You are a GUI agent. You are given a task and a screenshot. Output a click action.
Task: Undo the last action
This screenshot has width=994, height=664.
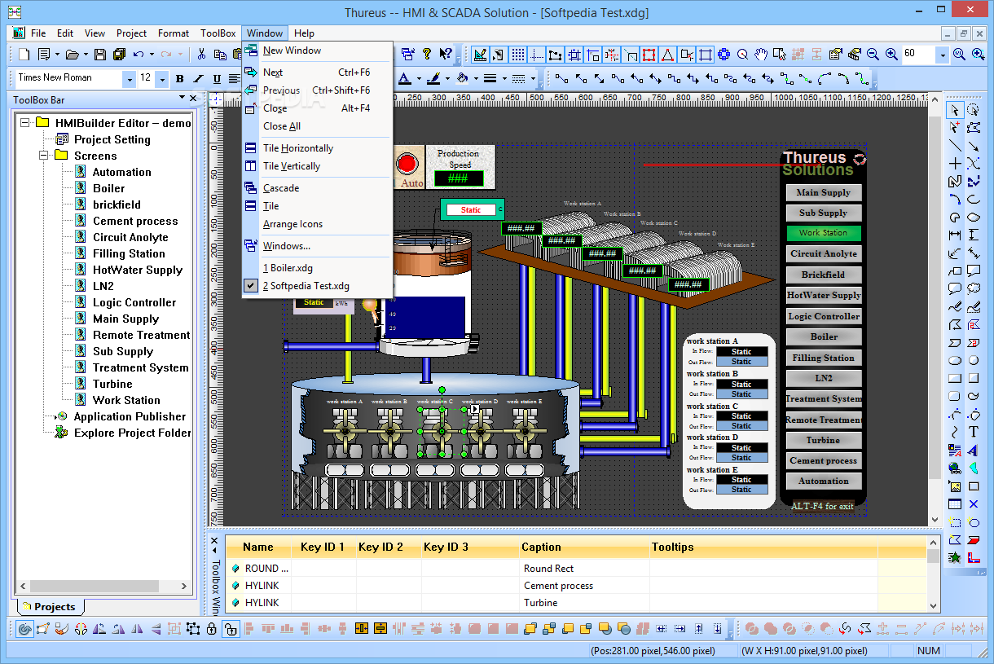tap(138, 55)
